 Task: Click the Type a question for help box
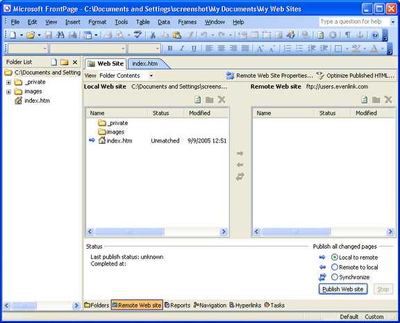[x=354, y=22]
